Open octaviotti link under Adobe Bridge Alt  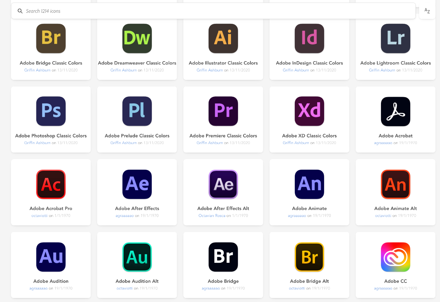pyautogui.click(x=297, y=288)
